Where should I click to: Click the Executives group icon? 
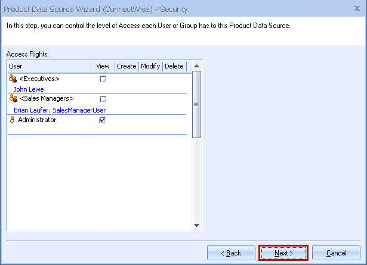(13, 79)
